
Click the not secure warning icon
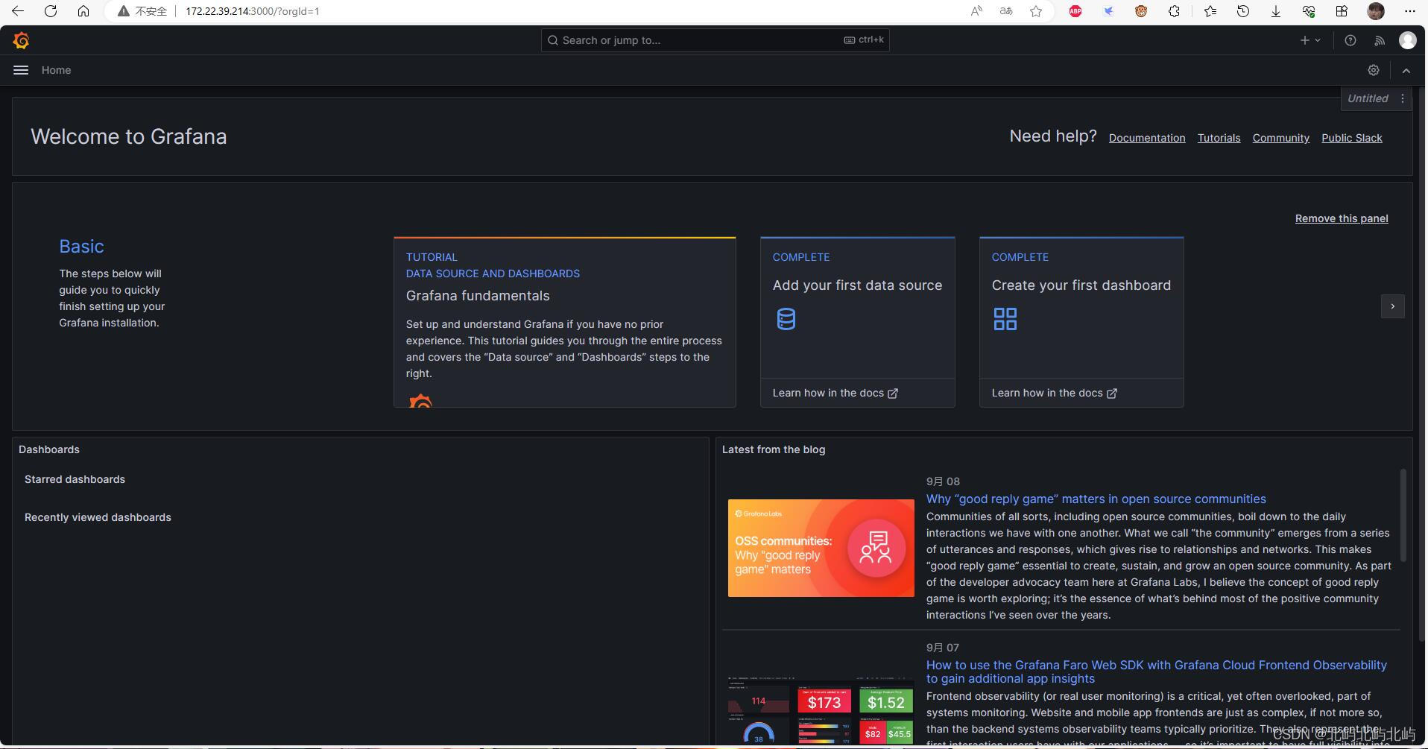click(124, 11)
